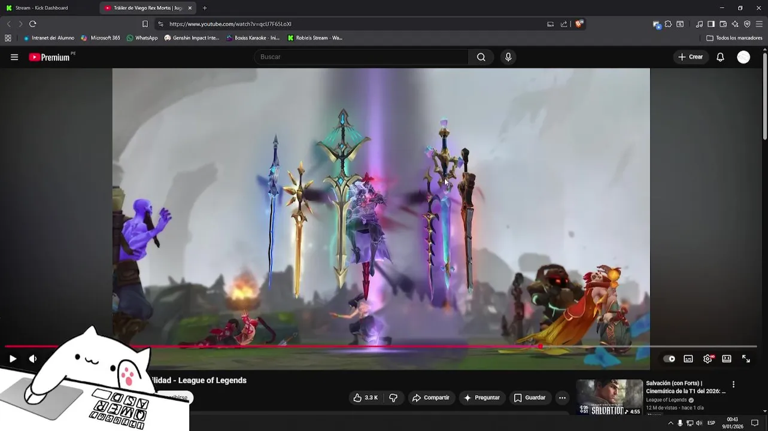Open the taskbar volume control

click(x=699, y=423)
